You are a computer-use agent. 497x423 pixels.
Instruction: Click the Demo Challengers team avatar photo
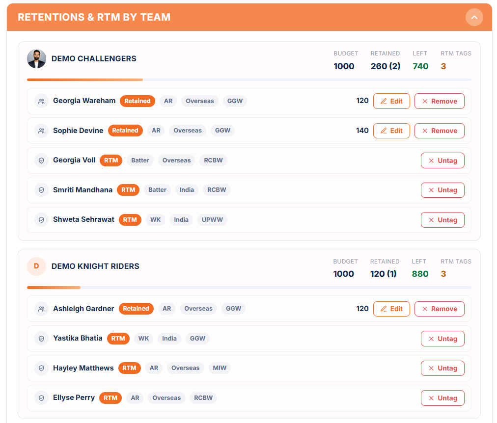tap(36, 59)
